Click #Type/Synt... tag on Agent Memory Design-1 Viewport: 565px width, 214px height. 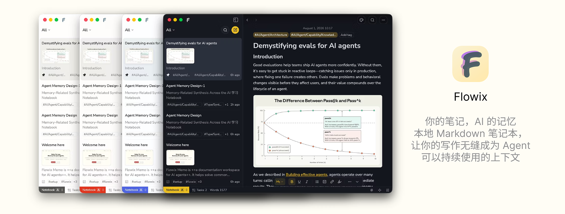[x=213, y=105]
